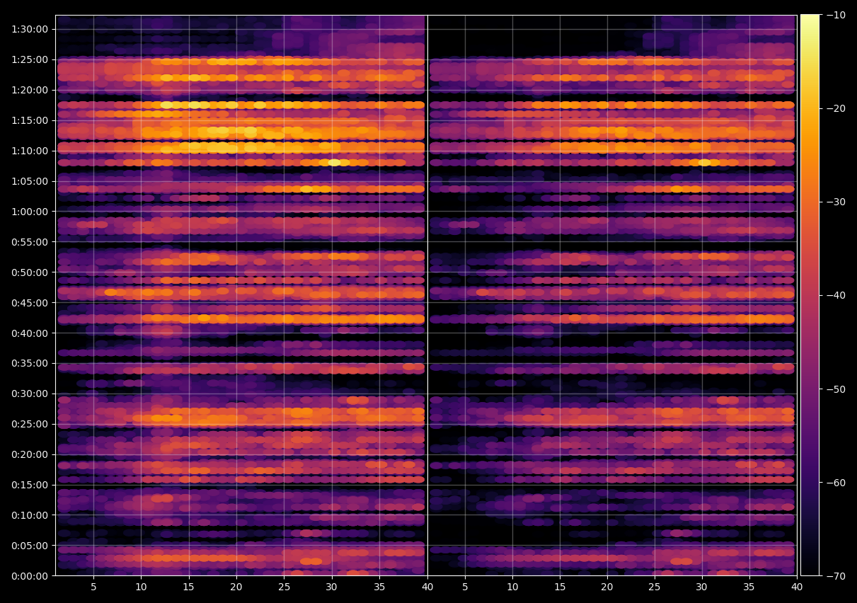857x603 pixels.
Task: Select x-axis label 10 under left heatmap
Action: tap(141, 587)
